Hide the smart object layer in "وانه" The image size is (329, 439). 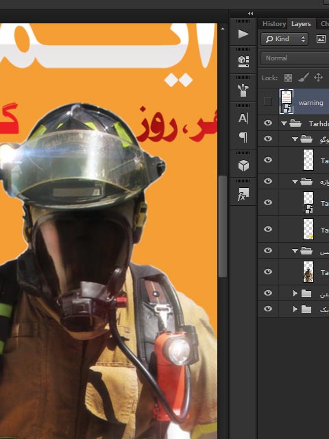coord(268,202)
